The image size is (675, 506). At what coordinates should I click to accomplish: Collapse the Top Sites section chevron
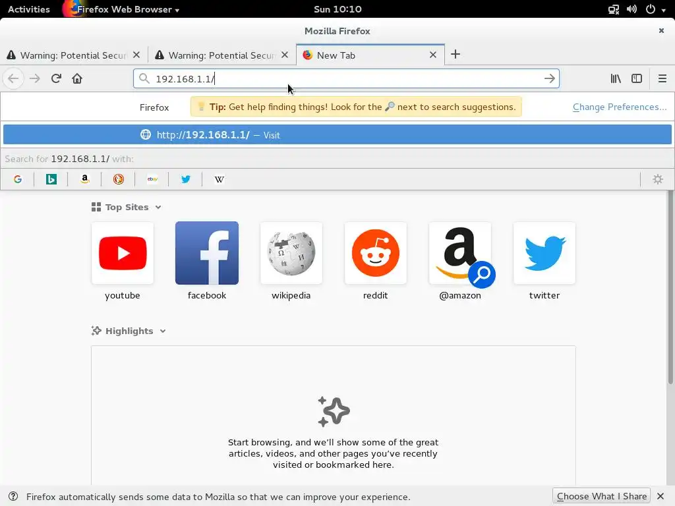[x=158, y=208]
